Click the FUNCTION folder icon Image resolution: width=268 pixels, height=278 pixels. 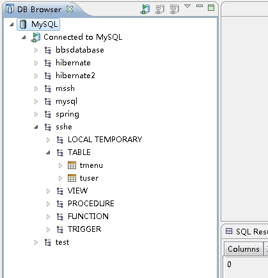click(x=60, y=217)
